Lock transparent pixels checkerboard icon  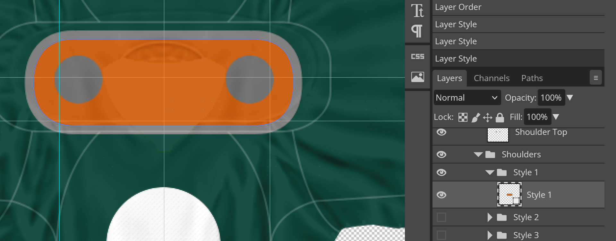463,117
